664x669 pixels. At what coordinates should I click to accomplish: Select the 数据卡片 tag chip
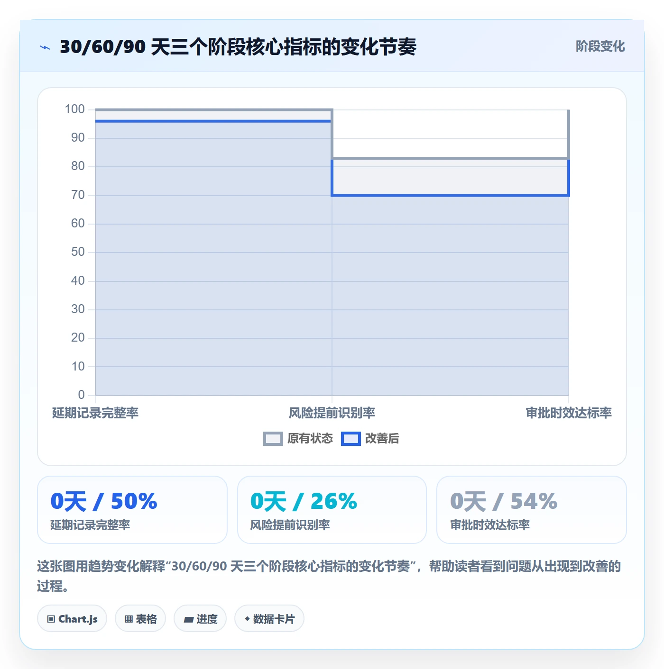[x=269, y=619]
